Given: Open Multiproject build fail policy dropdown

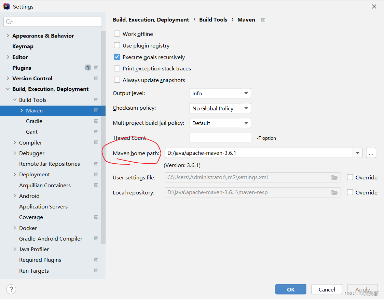Looking at the screenshot, I should tap(220, 123).
